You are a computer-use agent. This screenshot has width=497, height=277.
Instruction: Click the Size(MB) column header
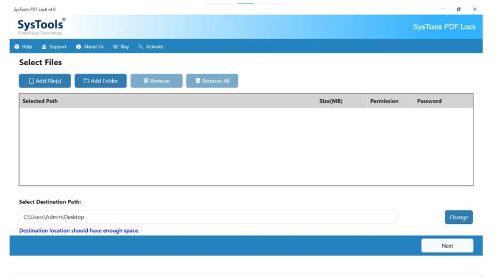331,101
